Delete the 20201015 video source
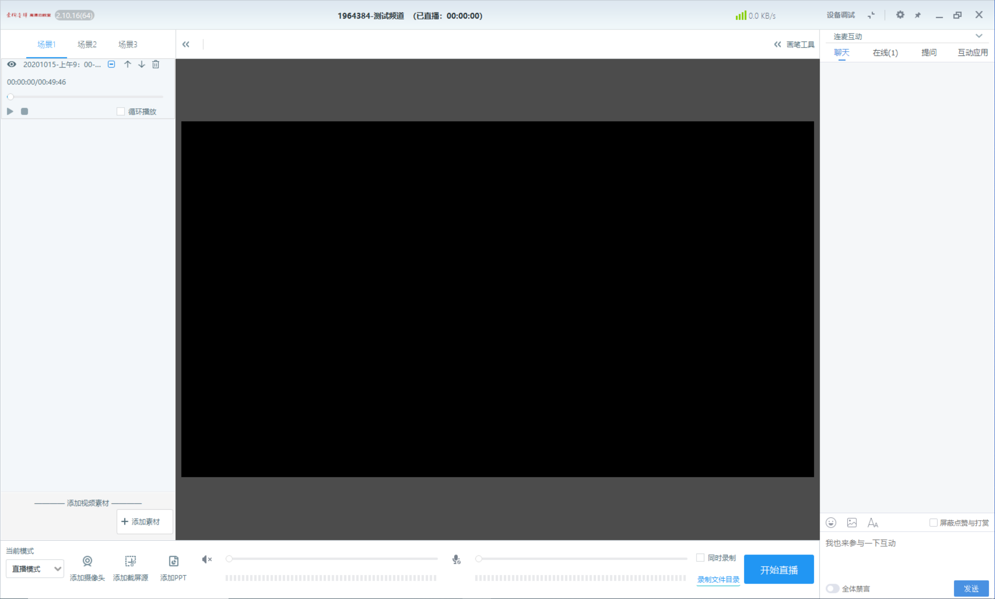The width and height of the screenshot is (995, 599). tap(156, 64)
